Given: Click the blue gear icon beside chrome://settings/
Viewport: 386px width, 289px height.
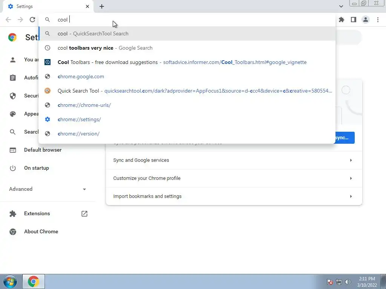Looking at the screenshot, I should coord(47,119).
